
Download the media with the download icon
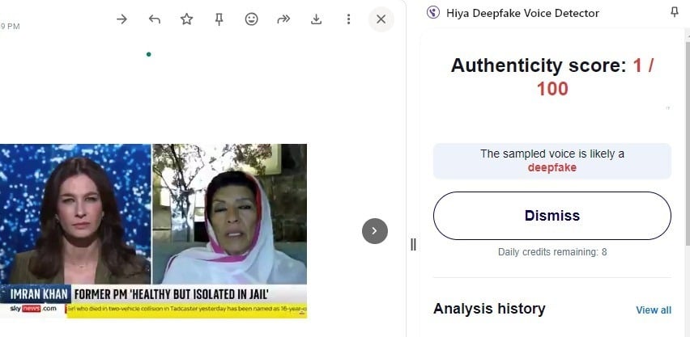coord(317,19)
